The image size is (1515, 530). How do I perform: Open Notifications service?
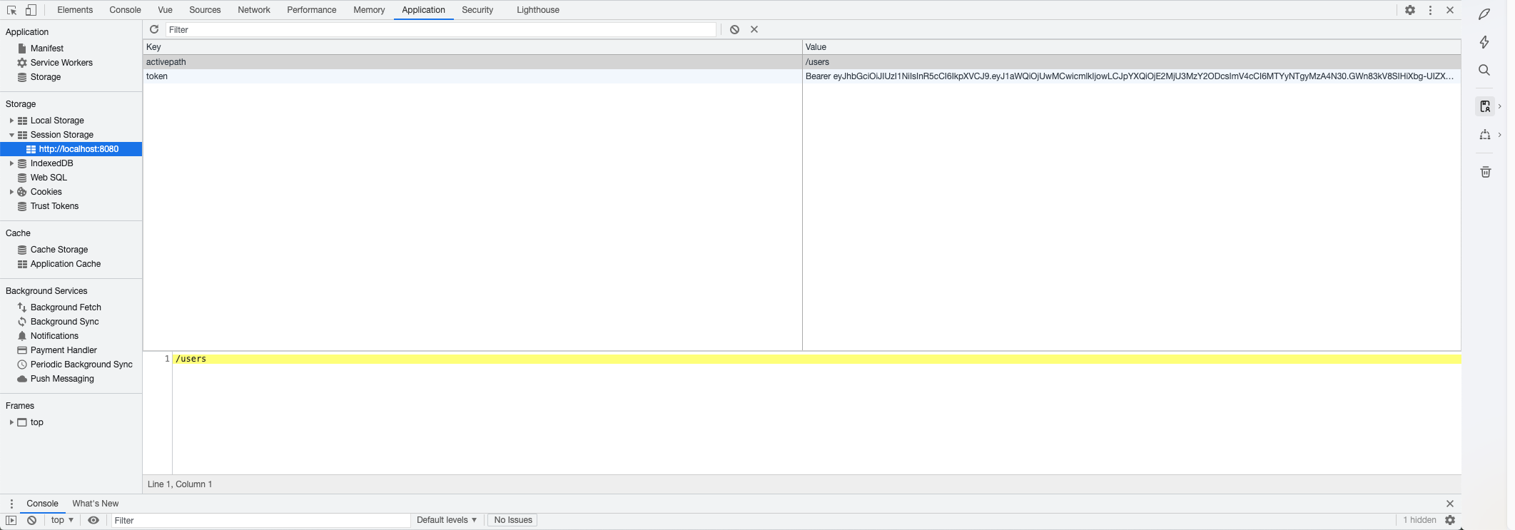[x=54, y=336]
